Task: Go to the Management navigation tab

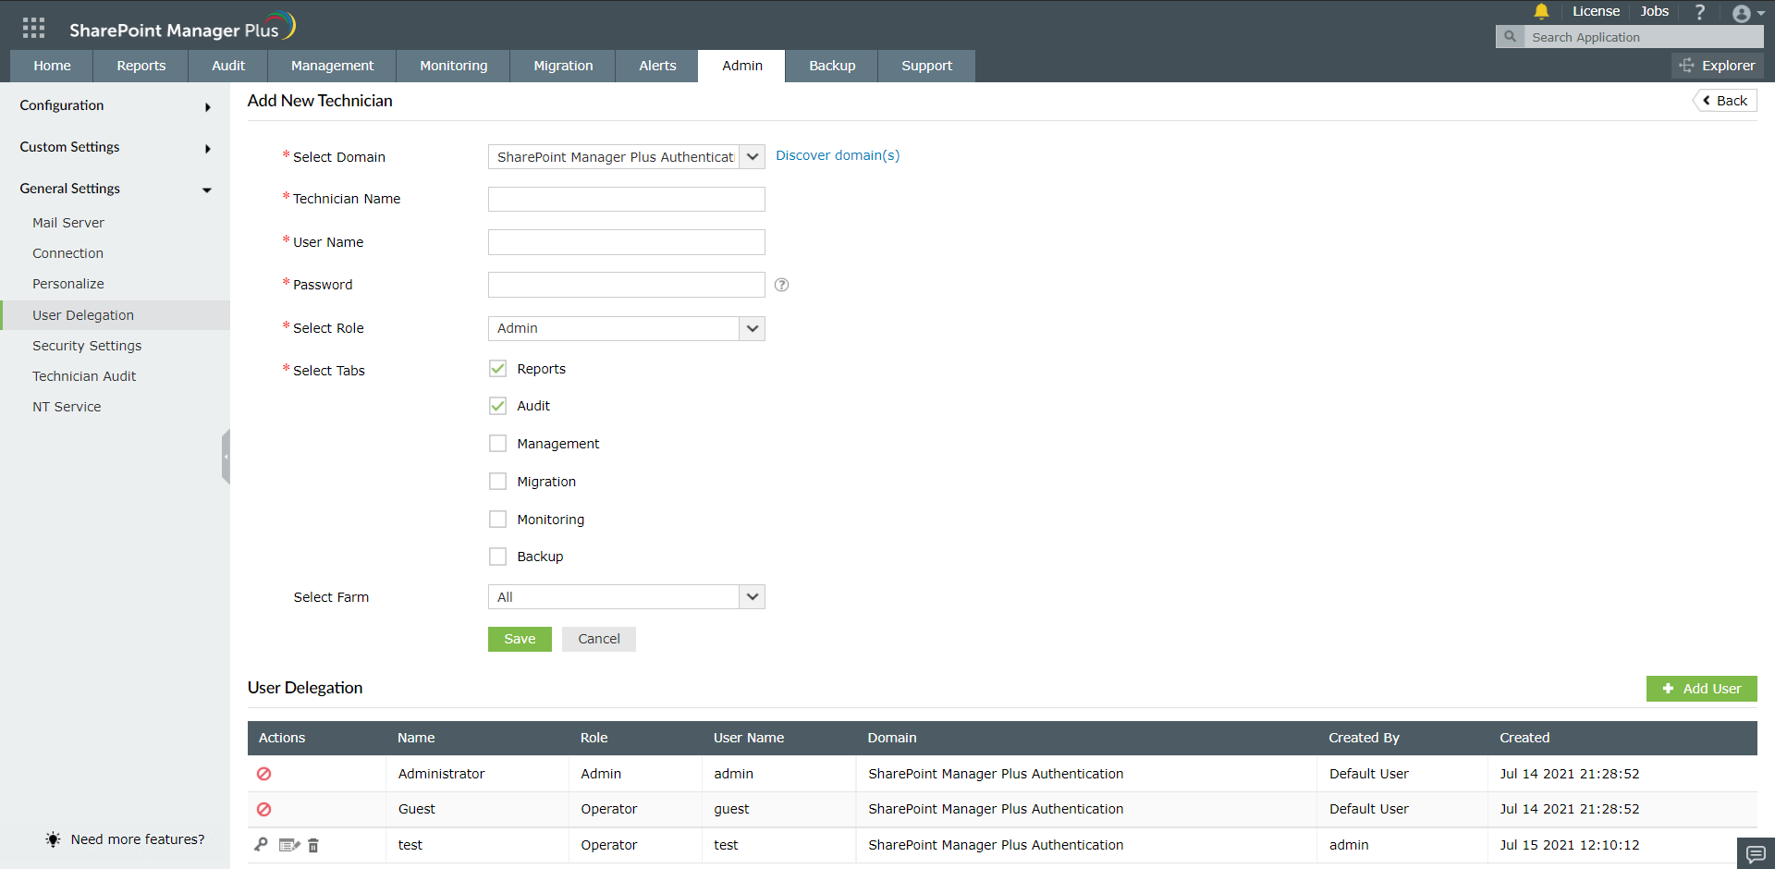Action: pyautogui.click(x=332, y=66)
